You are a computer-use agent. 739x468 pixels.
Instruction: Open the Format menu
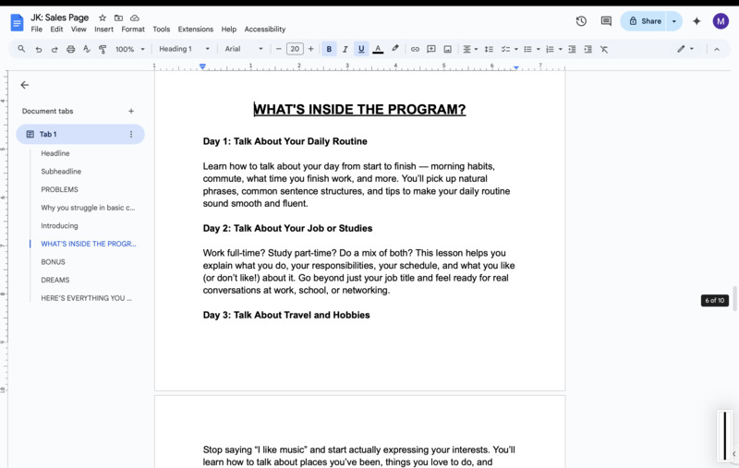[x=133, y=30]
